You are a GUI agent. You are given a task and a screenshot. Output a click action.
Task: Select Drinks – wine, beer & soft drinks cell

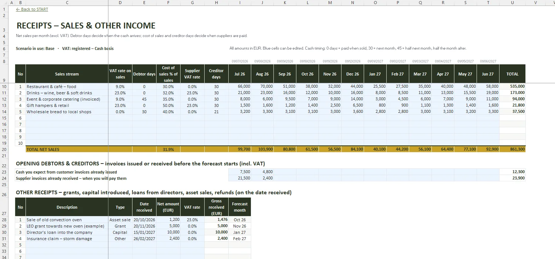[67, 93]
